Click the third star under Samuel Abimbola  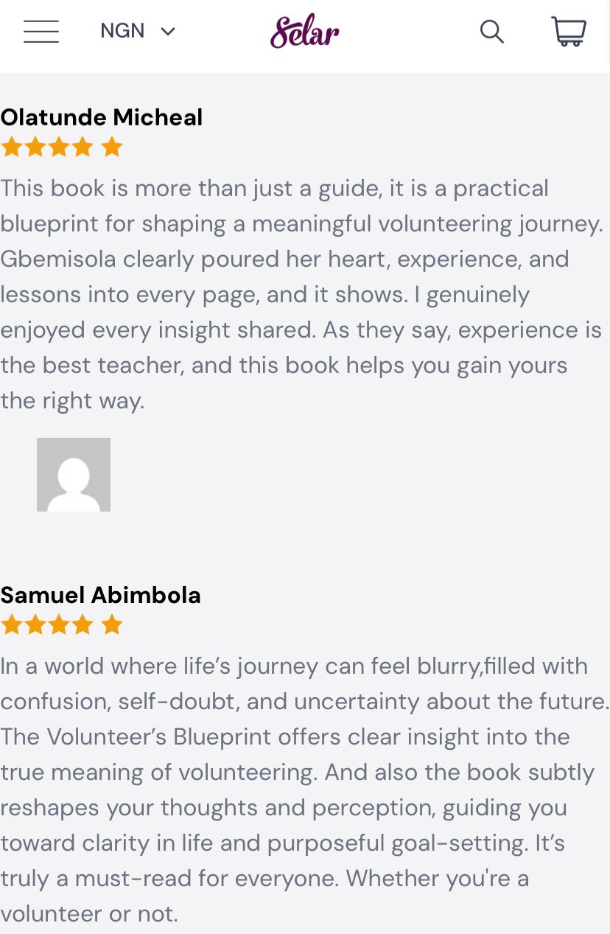point(59,625)
